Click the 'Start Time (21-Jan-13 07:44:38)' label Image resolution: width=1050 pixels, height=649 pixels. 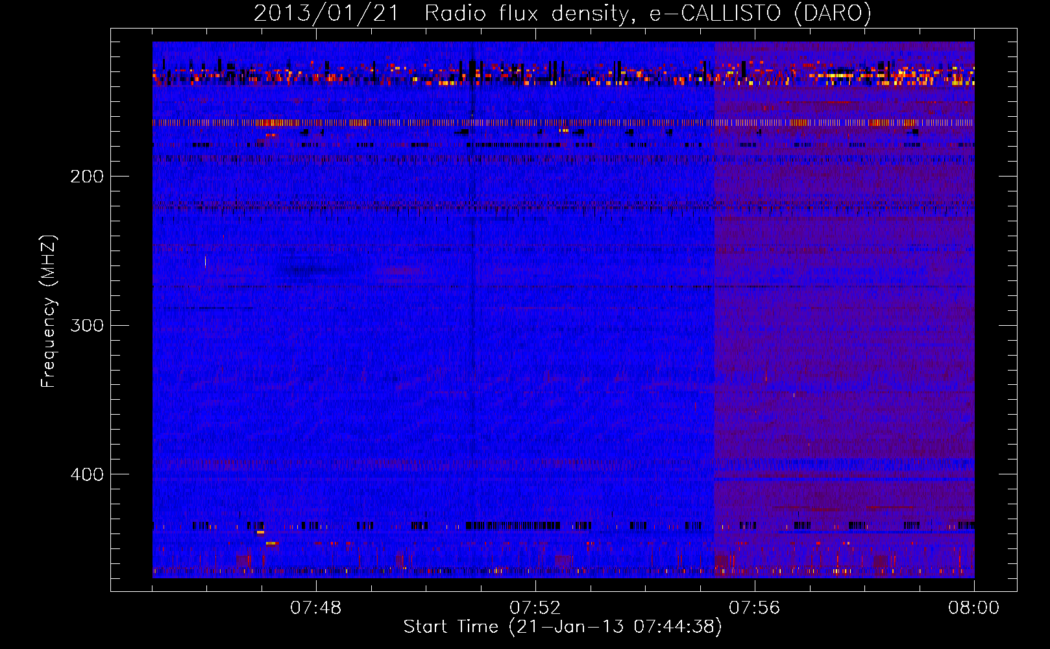tap(563, 627)
